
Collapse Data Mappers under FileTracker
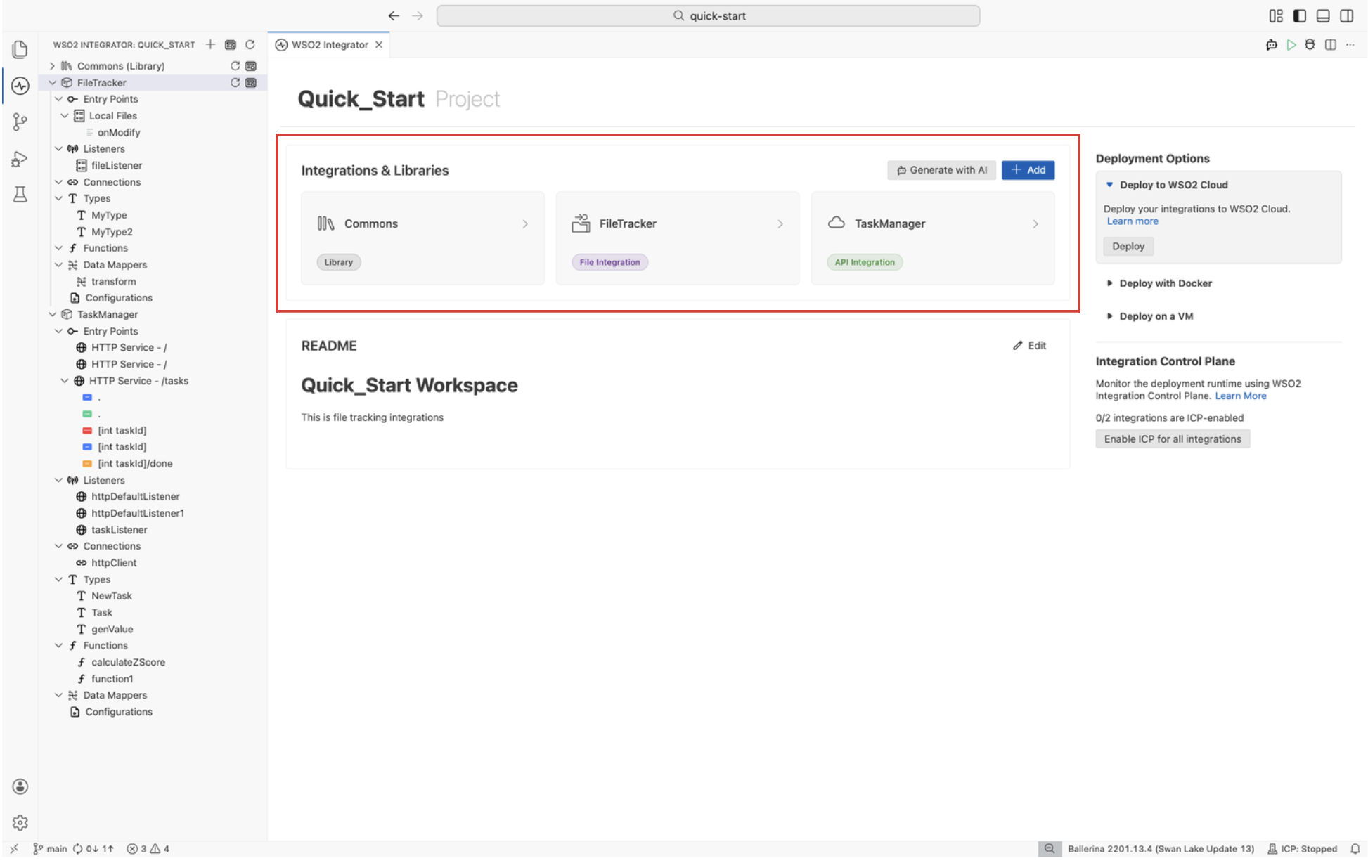coord(59,265)
